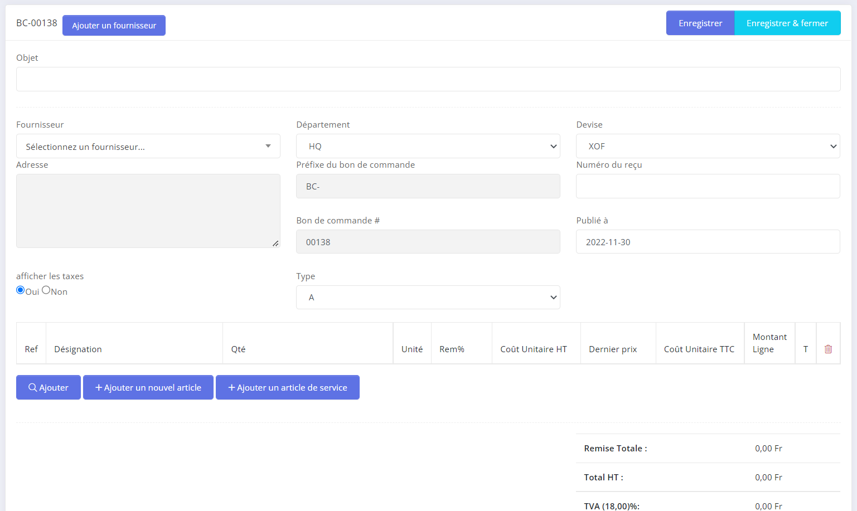Click the search Ajouter button
857x511 pixels.
[x=49, y=387]
